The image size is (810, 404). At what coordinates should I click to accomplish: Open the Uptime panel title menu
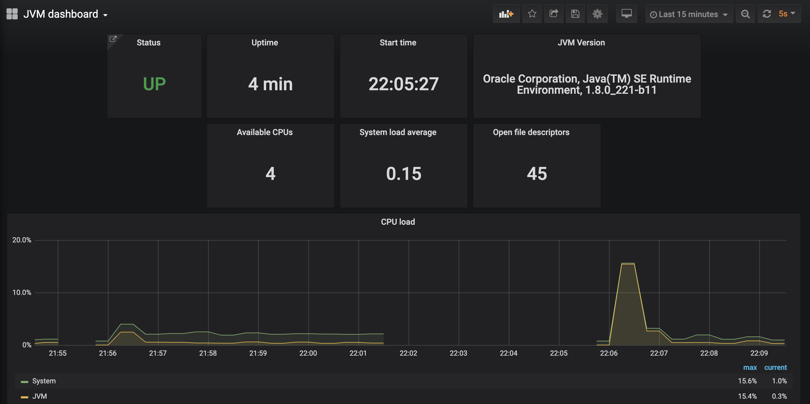264,42
